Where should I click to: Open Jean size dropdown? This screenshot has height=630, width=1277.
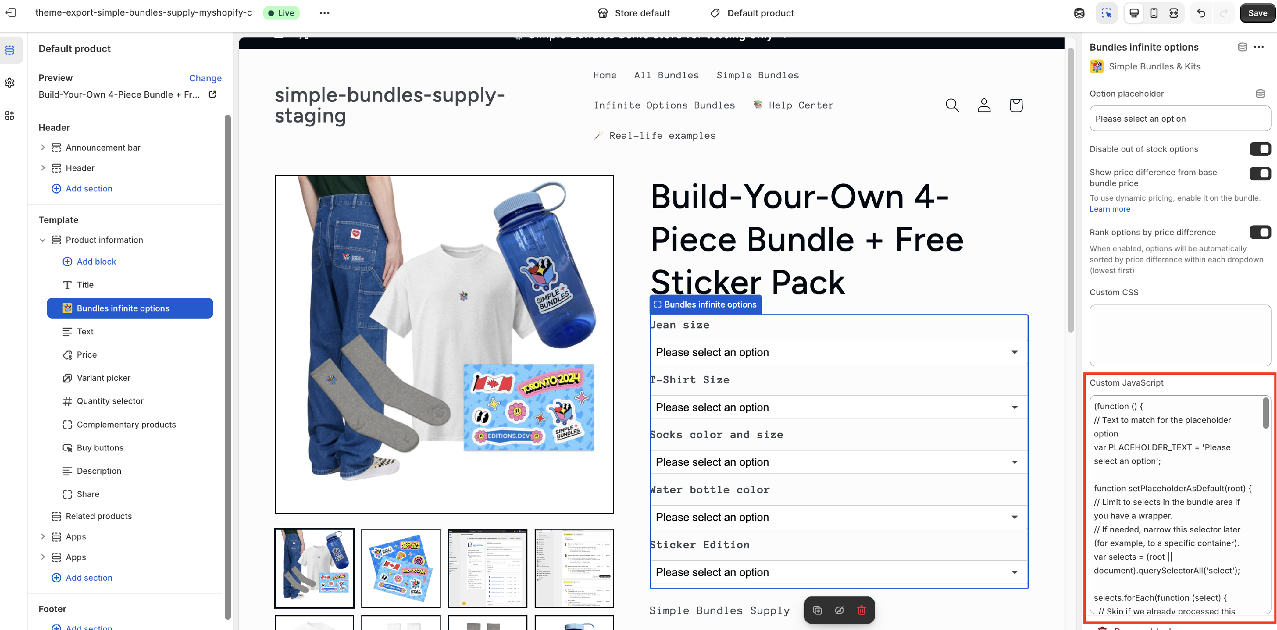tap(838, 352)
